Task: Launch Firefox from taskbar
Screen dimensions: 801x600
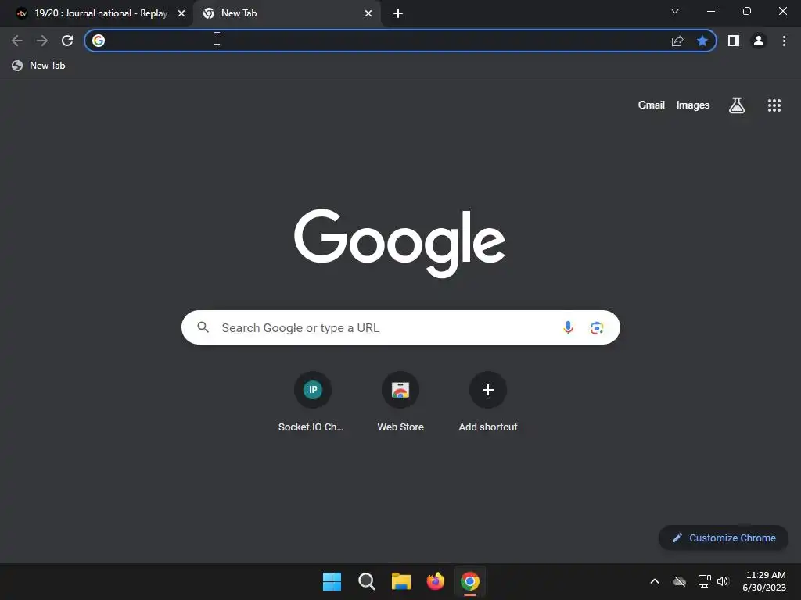Action: (435, 581)
